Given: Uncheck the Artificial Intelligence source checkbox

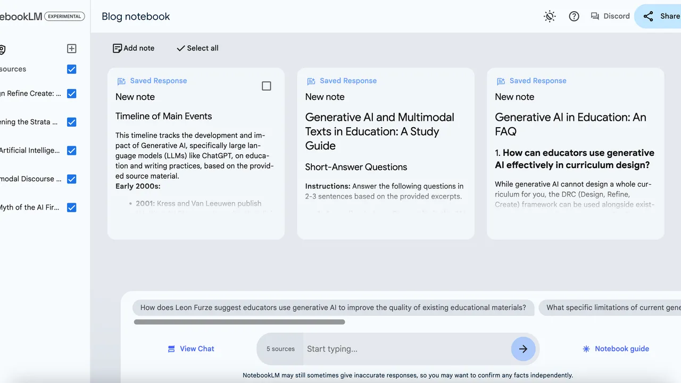Looking at the screenshot, I should pos(72,151).
